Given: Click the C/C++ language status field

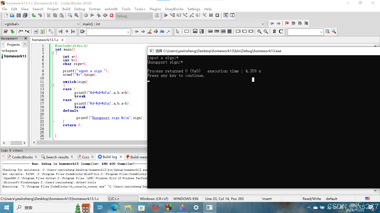Looking at the screenshot, I should (123, 199).
